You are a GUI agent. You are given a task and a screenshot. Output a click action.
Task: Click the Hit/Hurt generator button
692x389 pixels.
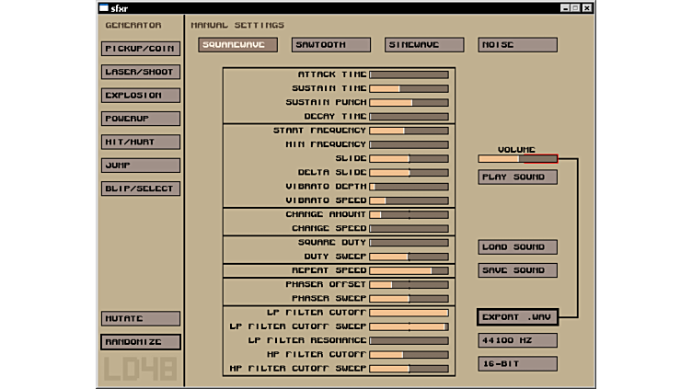pyautogui.click(x=141, y=142)
